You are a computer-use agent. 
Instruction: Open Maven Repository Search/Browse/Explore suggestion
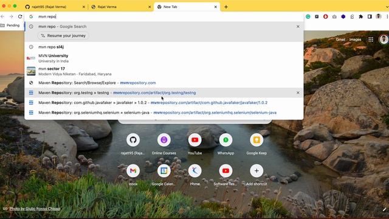coord(164,83)
